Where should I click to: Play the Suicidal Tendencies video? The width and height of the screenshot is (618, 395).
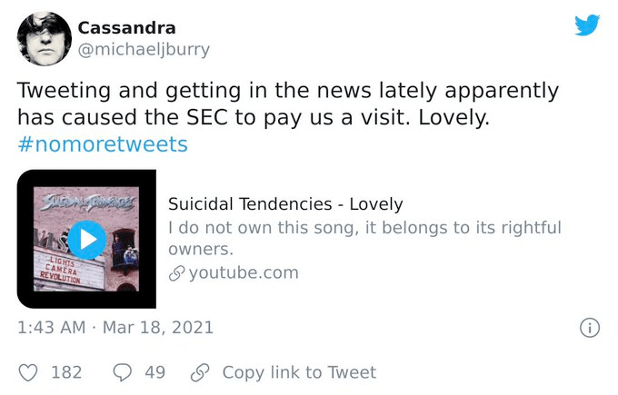[87, 239]
